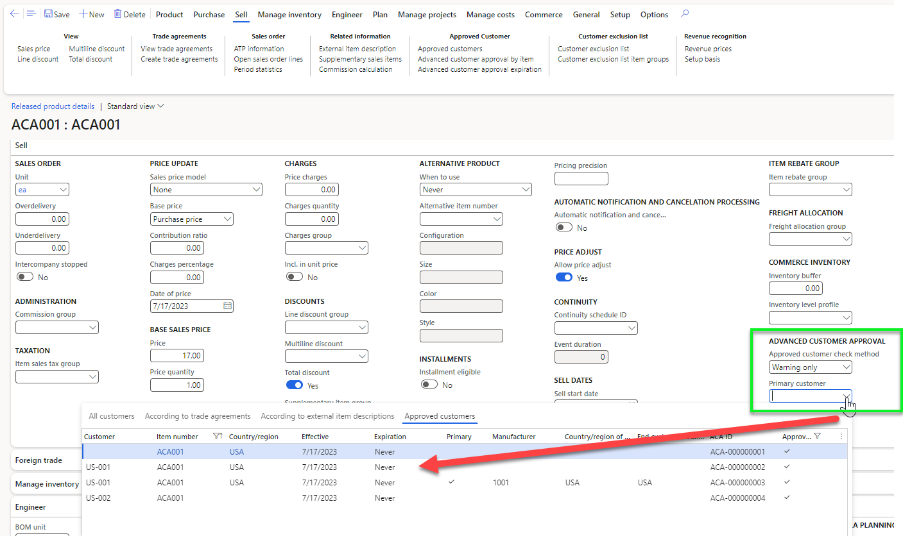The width and height of the screenshot is (903, 536).
Task: Click the Released product details breadcrumb link
Action: click(x=53, y=106)
